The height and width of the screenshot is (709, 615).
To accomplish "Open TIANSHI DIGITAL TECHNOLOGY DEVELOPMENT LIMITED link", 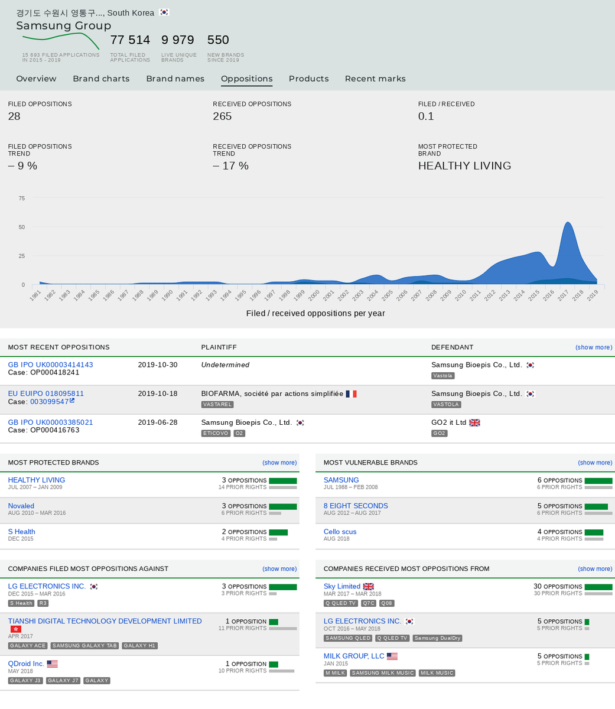I will (105, 621).
